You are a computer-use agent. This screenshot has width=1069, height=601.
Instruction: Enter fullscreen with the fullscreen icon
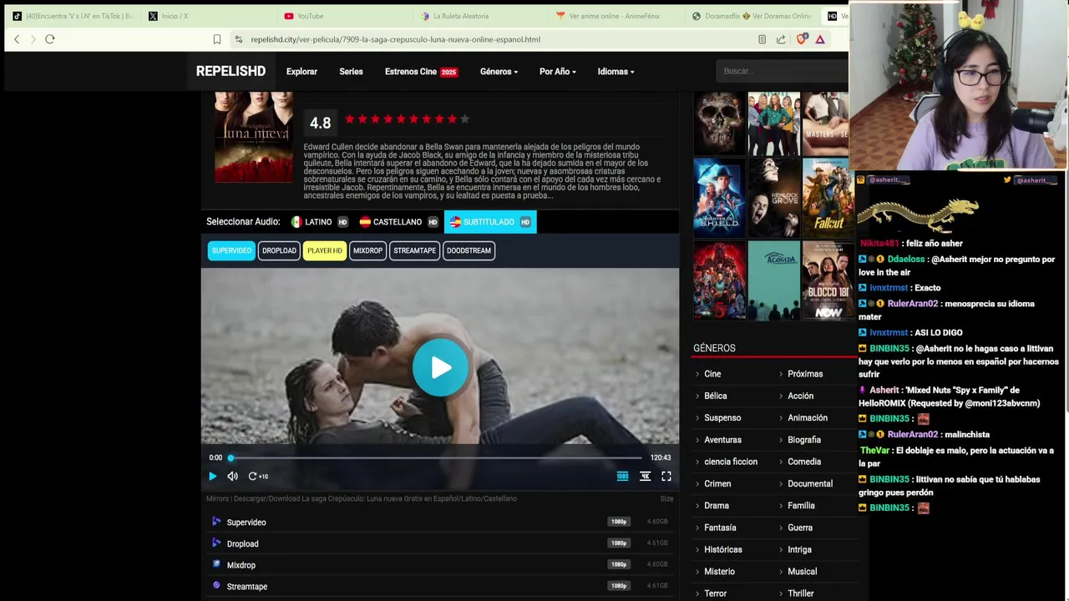point(666,477)
